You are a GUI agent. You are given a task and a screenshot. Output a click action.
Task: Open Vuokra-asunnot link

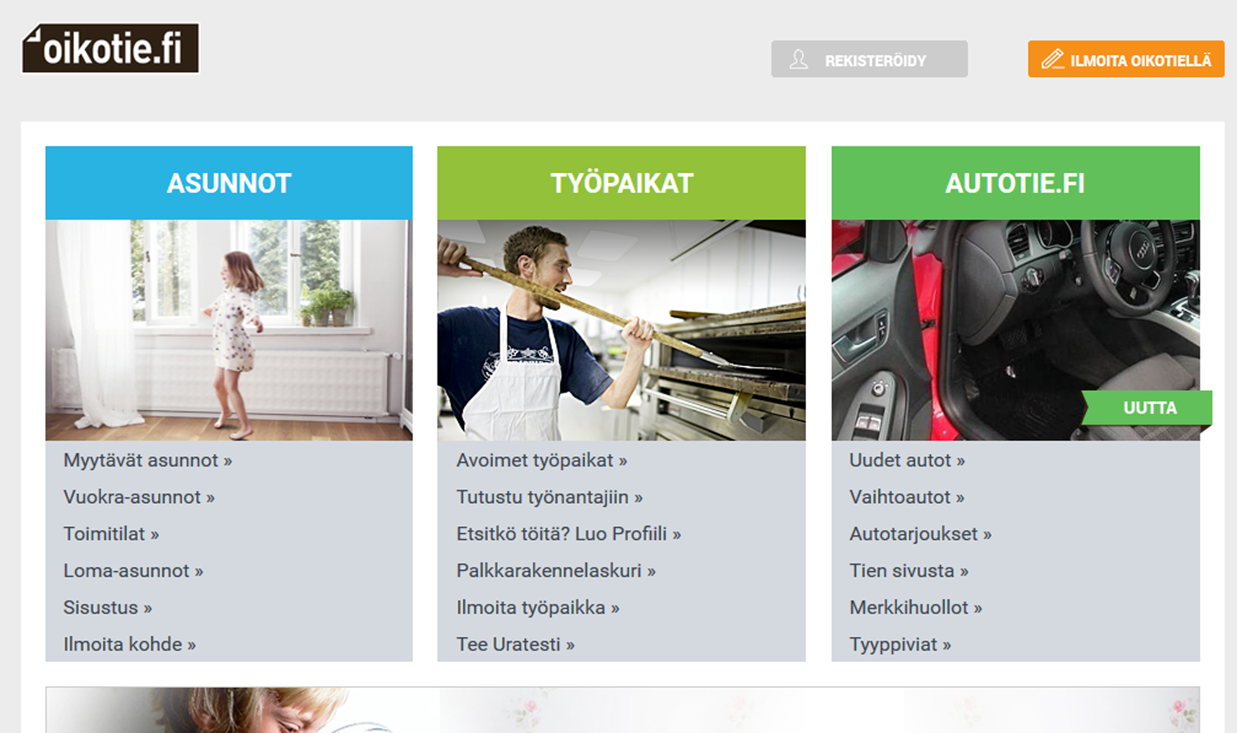pos(139,497)
